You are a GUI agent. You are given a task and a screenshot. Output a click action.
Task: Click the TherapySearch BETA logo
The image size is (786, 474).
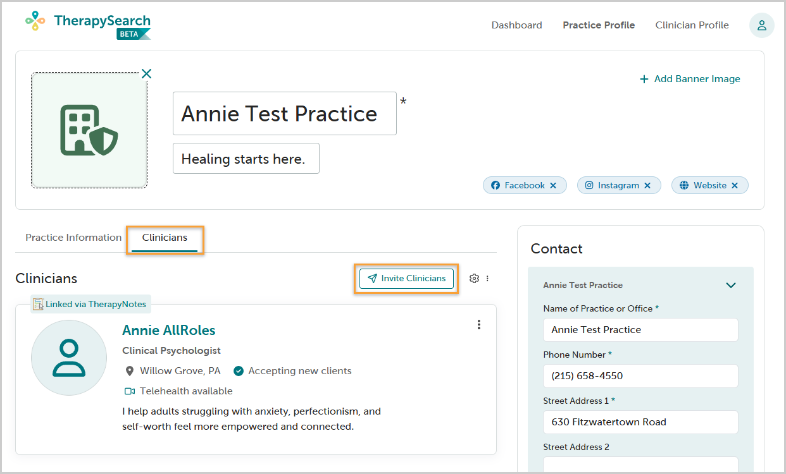[x=89, y=25]
